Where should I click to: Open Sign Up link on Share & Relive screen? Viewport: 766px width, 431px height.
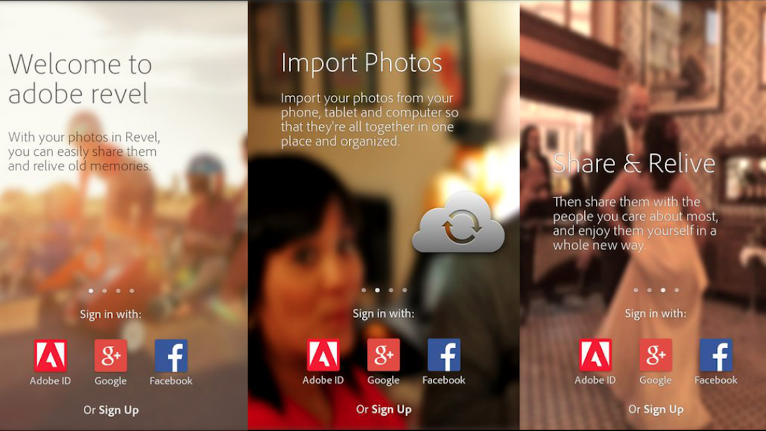tap(663, 409)
